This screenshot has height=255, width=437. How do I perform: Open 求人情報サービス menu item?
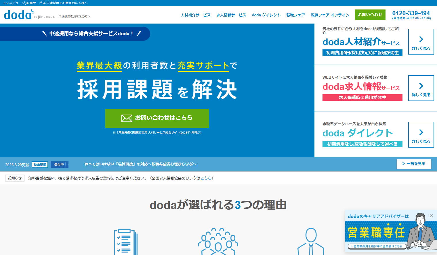231,15
